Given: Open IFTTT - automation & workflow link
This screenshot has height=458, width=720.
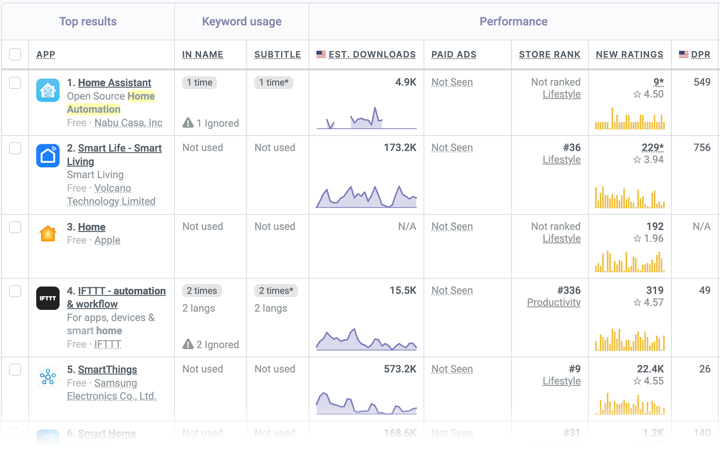Looking at the screenshot, I should (116, 298).
